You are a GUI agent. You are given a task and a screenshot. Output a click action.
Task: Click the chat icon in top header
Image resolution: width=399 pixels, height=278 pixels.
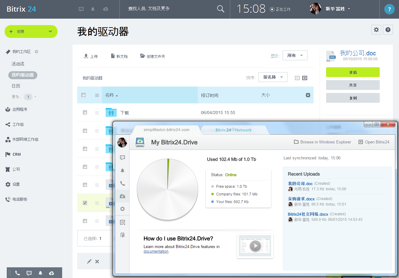pyautogui.click(x=81, y=9)
